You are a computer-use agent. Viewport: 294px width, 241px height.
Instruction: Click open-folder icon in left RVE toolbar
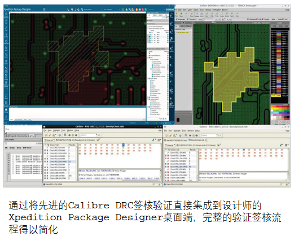pos(46,135)
